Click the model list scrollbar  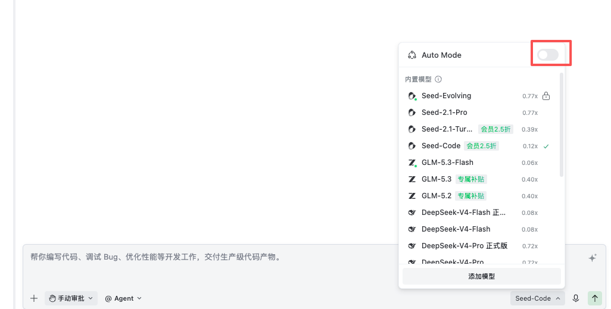click(x=562, y=124)
